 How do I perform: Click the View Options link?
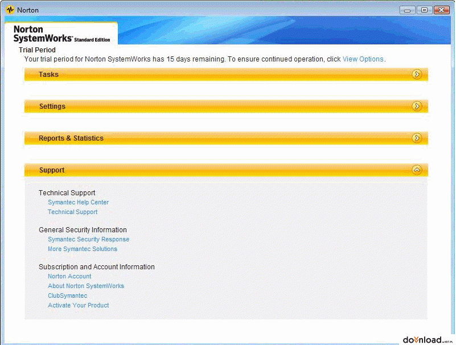363,59
